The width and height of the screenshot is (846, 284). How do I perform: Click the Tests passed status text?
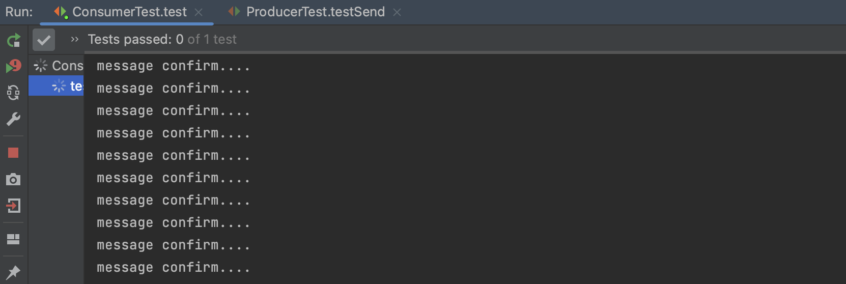tap(162, 39)
